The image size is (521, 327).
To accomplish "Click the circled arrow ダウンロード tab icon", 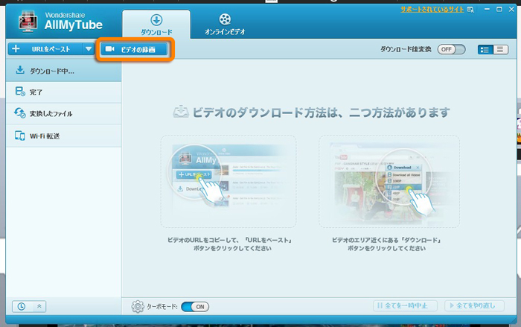I will pyautogui.click(x=156, y=20).
